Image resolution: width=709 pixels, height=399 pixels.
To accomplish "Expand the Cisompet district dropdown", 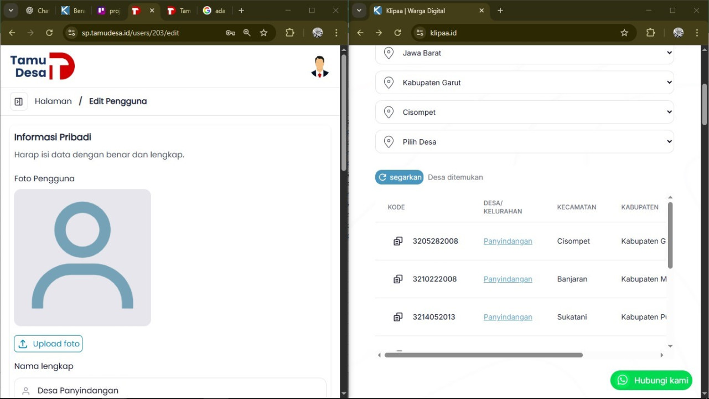I will [524, 112].
